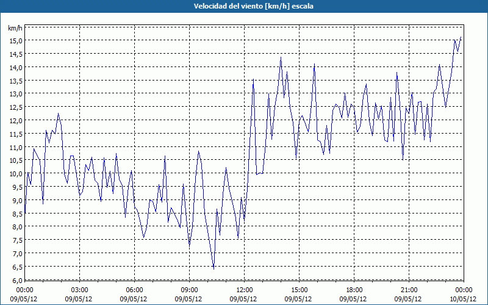
Task: Click the 10,0 y-axis value
Action: pyautogui.click(x=16, y=174)
